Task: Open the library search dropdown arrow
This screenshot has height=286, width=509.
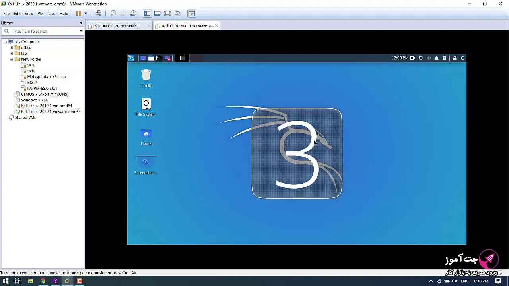Action: (81, 31)
